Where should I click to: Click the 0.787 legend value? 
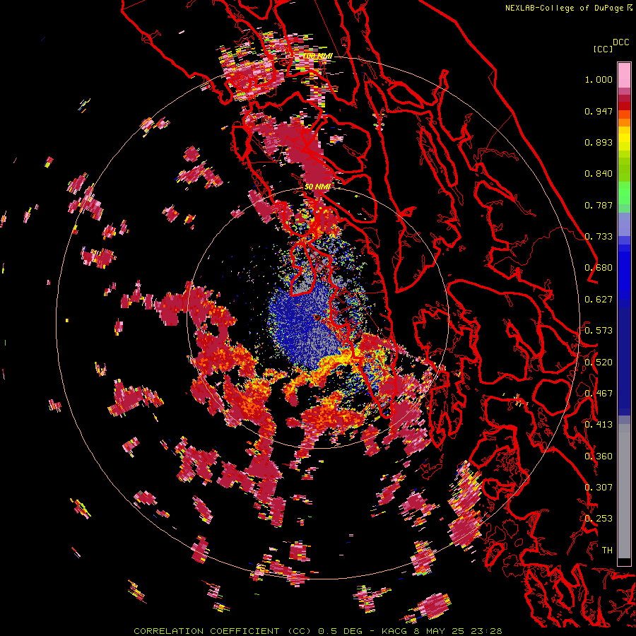[x=599, y=205]
